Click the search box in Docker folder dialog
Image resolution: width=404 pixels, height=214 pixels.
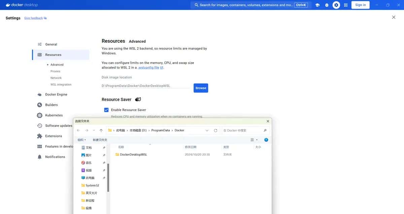242,130
